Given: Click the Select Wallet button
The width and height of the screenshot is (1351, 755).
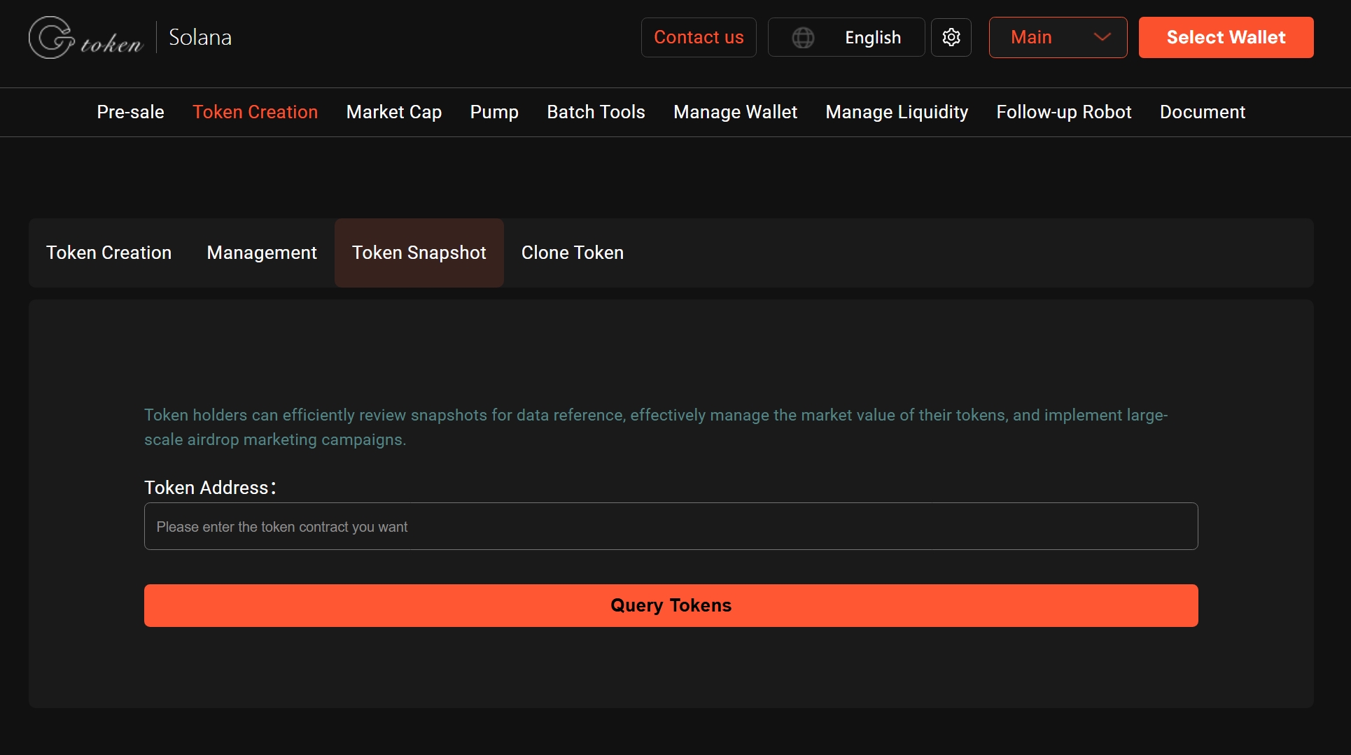Looking at the screenshot, I should [1225, 37].
